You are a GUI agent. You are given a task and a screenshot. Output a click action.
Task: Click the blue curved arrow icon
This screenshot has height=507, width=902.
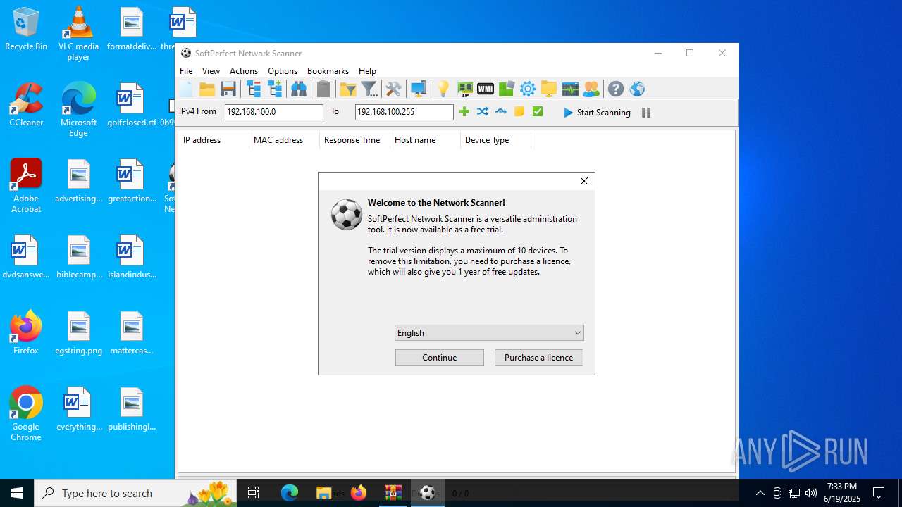click(x=501, y=111)
